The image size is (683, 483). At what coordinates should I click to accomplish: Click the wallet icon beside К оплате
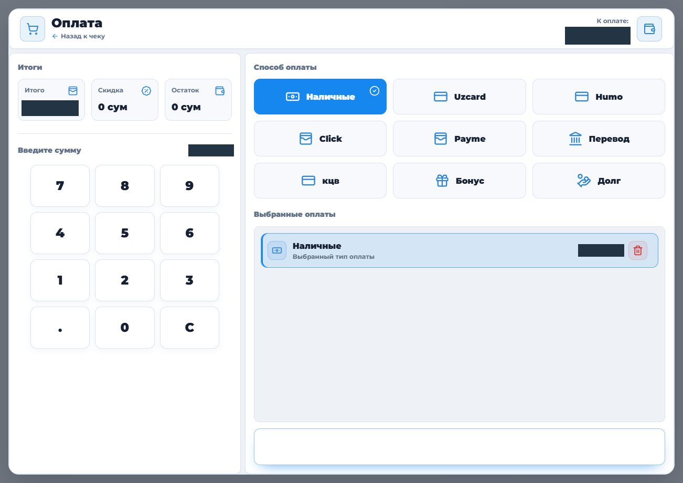[649, 29]
